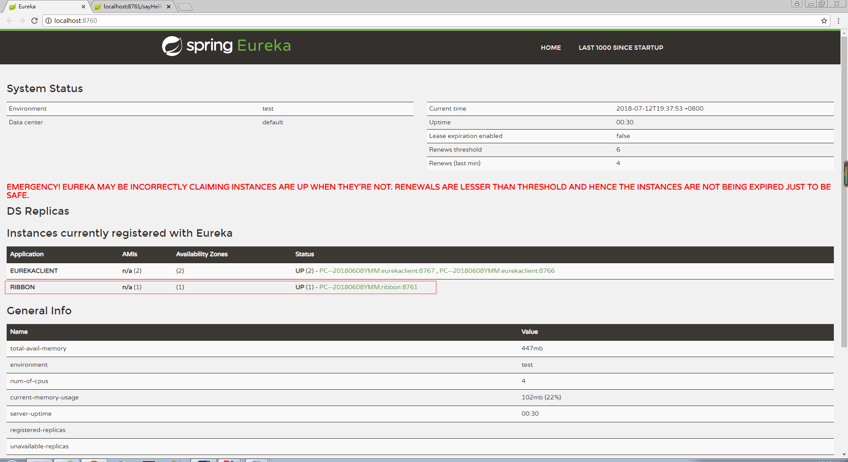Click the DS Replicas heading
Viewport: 848px width, 462px height.
point(38,211)
